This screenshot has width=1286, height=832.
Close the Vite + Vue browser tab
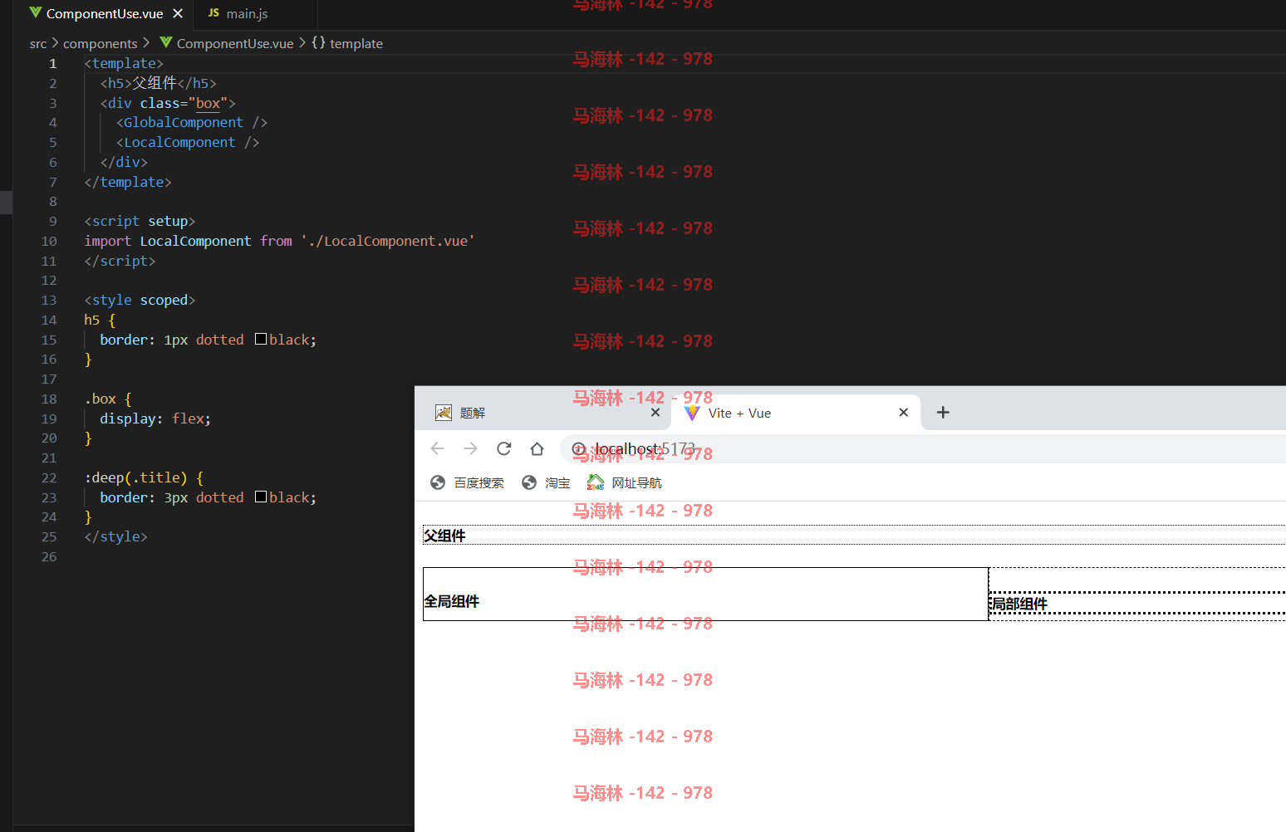(x=904, y=413)
